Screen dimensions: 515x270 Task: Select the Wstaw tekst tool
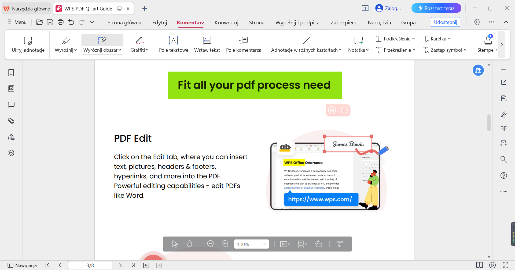point(207,44)
